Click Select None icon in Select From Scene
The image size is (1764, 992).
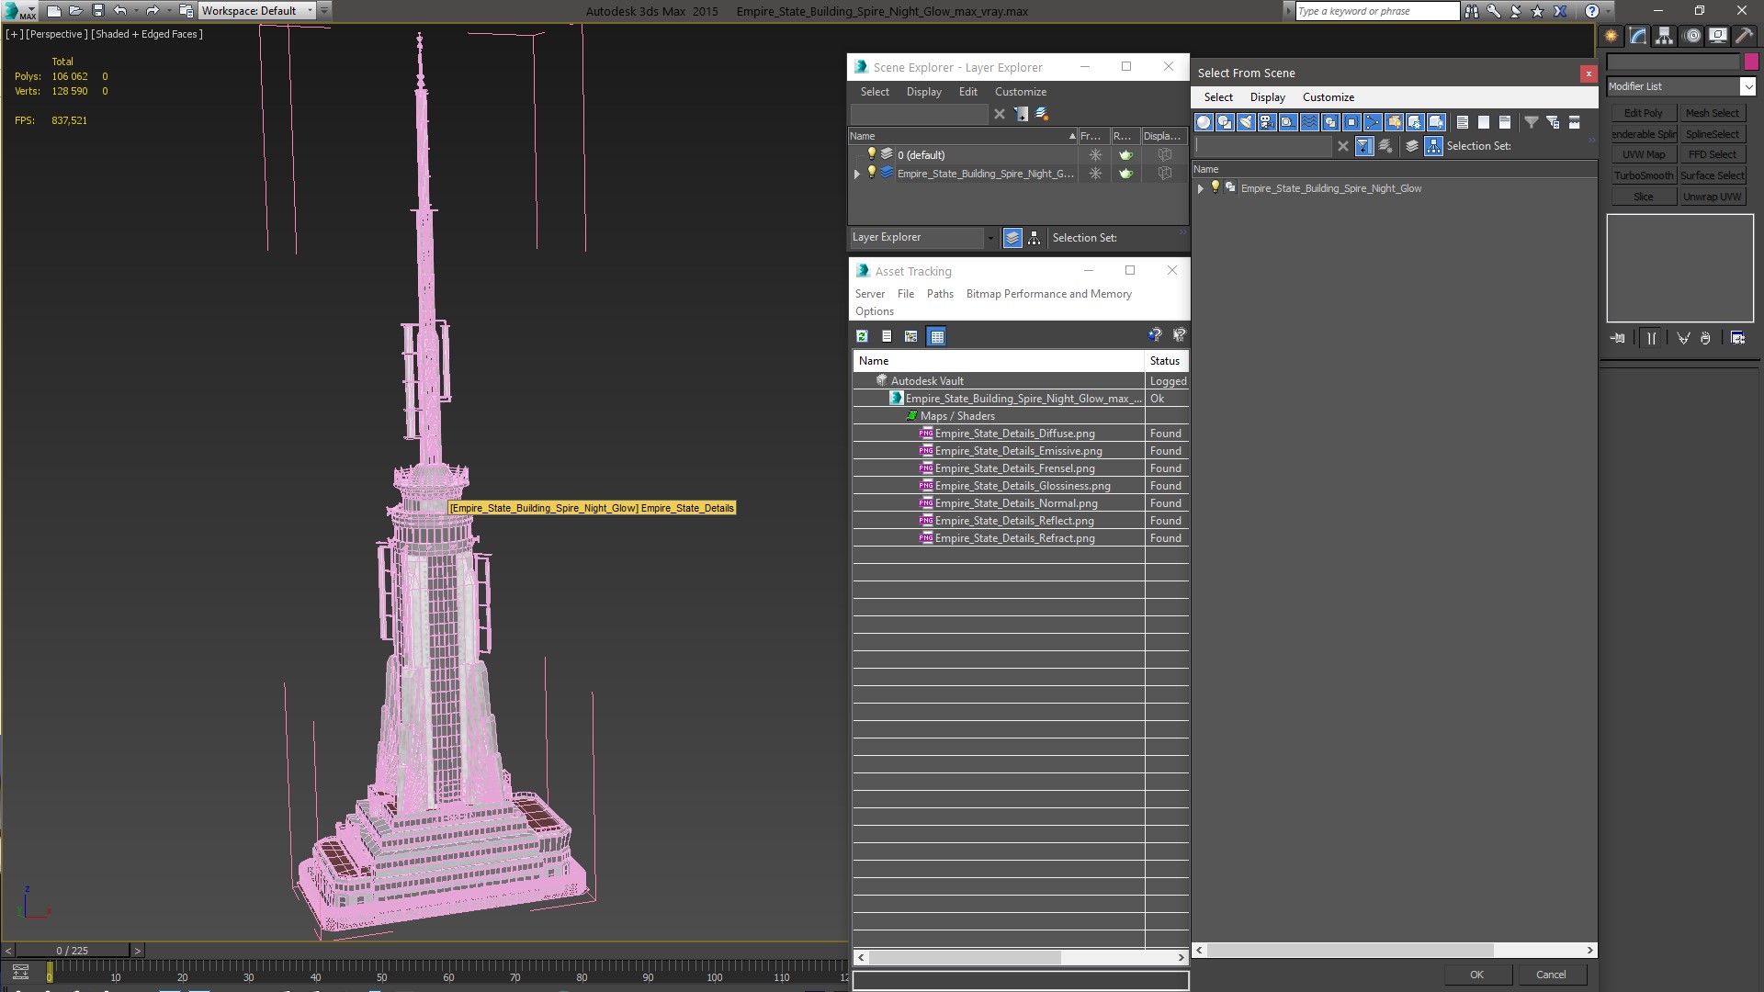[1484, 122]
